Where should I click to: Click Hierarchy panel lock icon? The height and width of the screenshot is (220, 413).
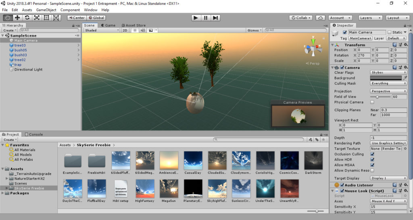coord(73,25)
